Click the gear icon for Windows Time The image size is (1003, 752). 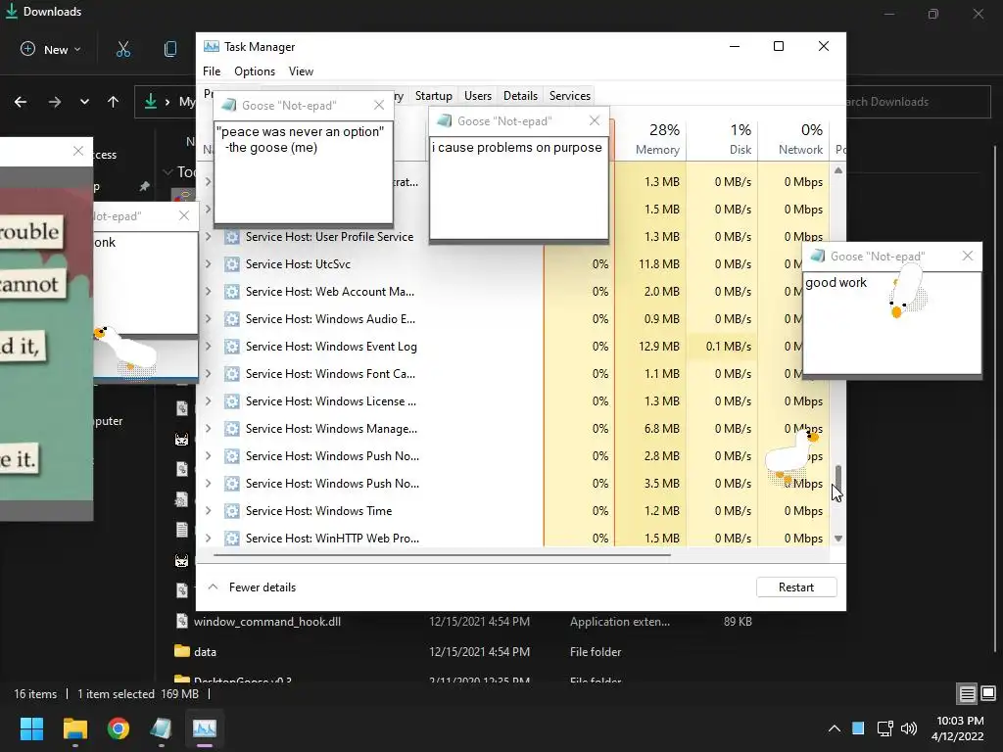pyautogui.click(x=231, y=511)
